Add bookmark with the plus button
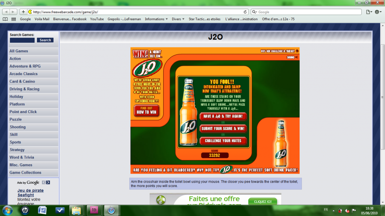The width and height of the screenshot is (385, 216). [23, 12]
